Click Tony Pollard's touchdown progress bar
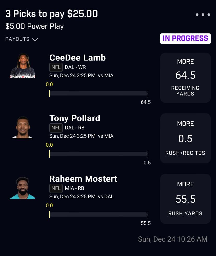The height and width of the screenshot is (256, 216). pyautogui.click(x=99, y=154)
